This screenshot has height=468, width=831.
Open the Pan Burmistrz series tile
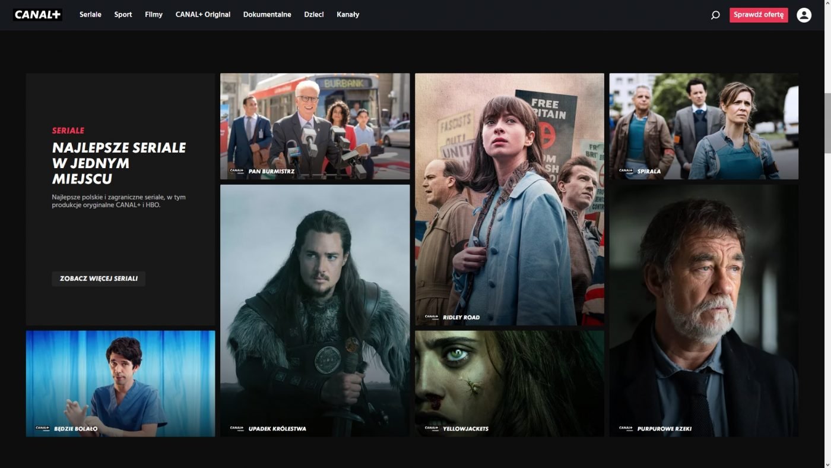[315, 126]
